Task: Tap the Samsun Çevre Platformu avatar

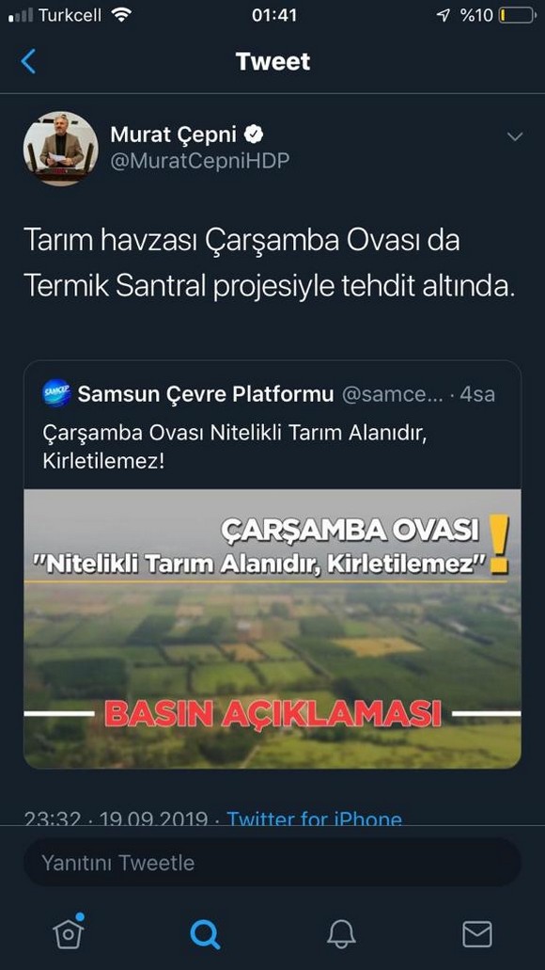Action: [56, 393]
